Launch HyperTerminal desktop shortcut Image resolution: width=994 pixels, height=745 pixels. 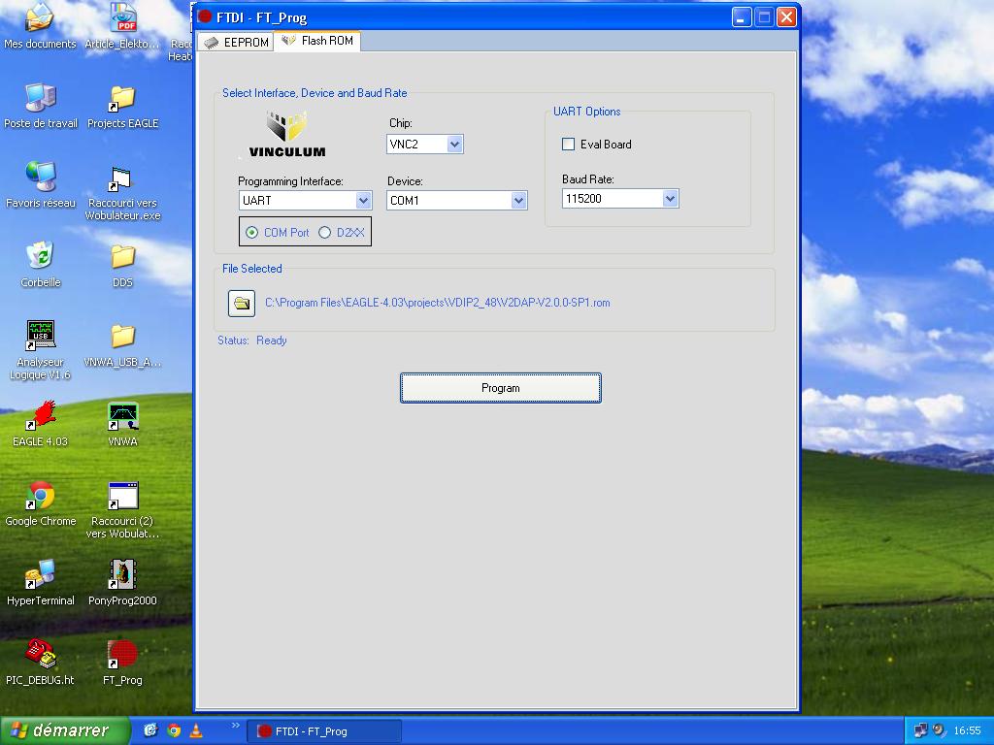41,583
